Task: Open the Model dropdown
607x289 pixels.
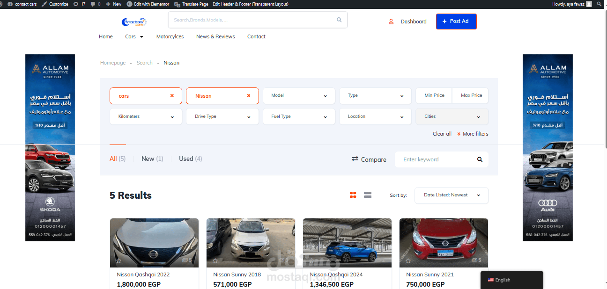Action: 299,96
